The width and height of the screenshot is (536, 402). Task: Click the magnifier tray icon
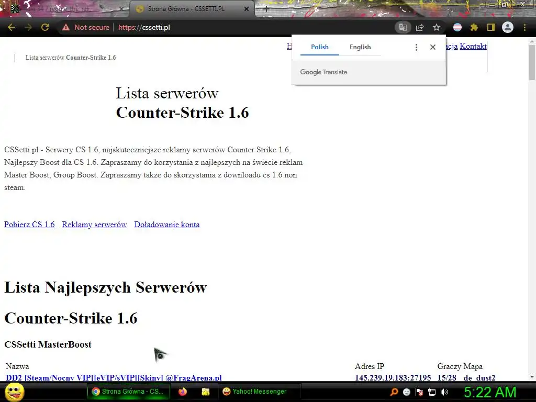(x=394, y=392)
